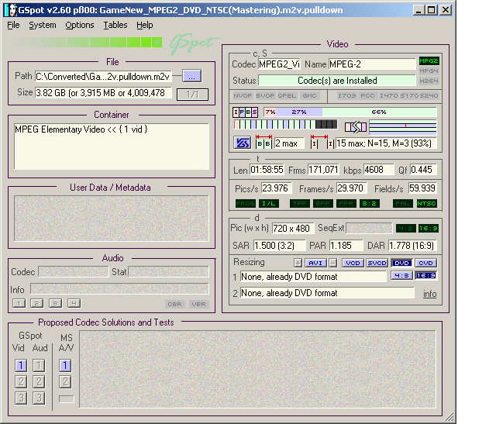Open the System menu
The width and height of the screenshot is (496, 424).
pos(43,25)
